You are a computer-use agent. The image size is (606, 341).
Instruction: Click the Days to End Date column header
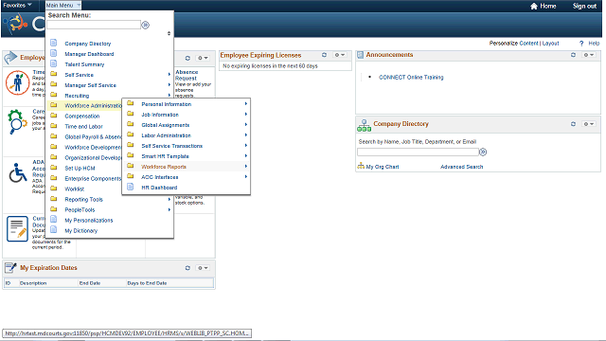(x=147, y=283)
